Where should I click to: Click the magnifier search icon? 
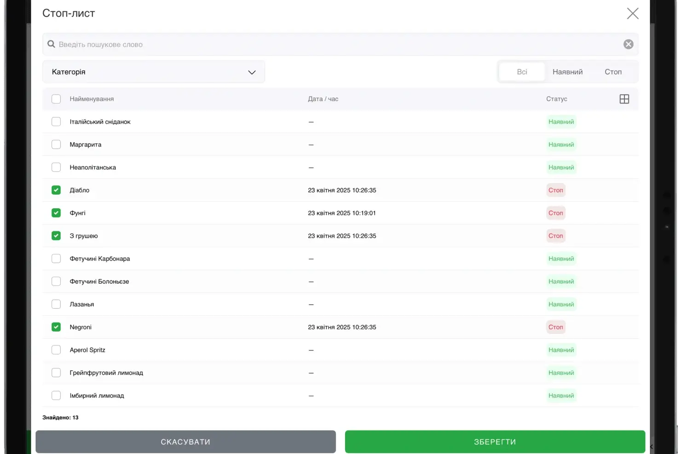[51, 44]
